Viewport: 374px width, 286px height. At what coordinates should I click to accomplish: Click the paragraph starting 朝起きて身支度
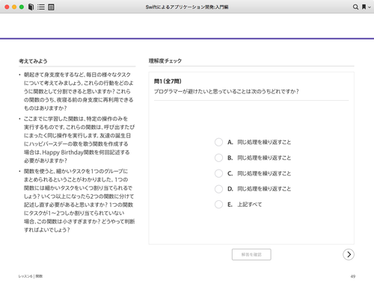(x=79, y=91)
